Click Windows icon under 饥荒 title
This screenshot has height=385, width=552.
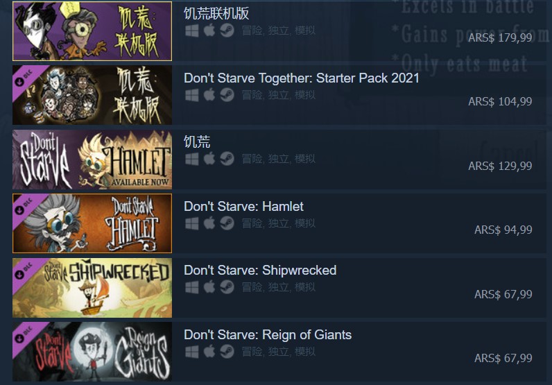(192, 159)
